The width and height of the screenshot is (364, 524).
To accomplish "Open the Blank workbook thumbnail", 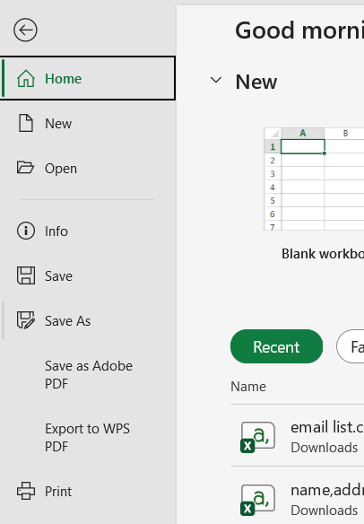I will click(314, 179).
